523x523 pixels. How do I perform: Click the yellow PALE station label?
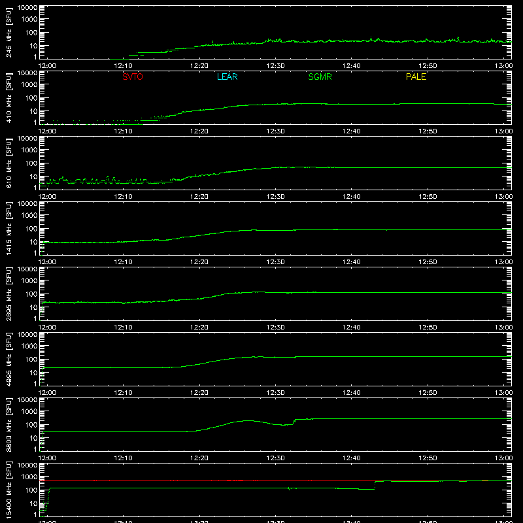[x=416, y=76]
